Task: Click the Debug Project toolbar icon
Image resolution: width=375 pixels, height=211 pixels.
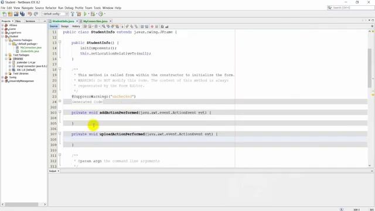Action: click(x=93, y=14)
